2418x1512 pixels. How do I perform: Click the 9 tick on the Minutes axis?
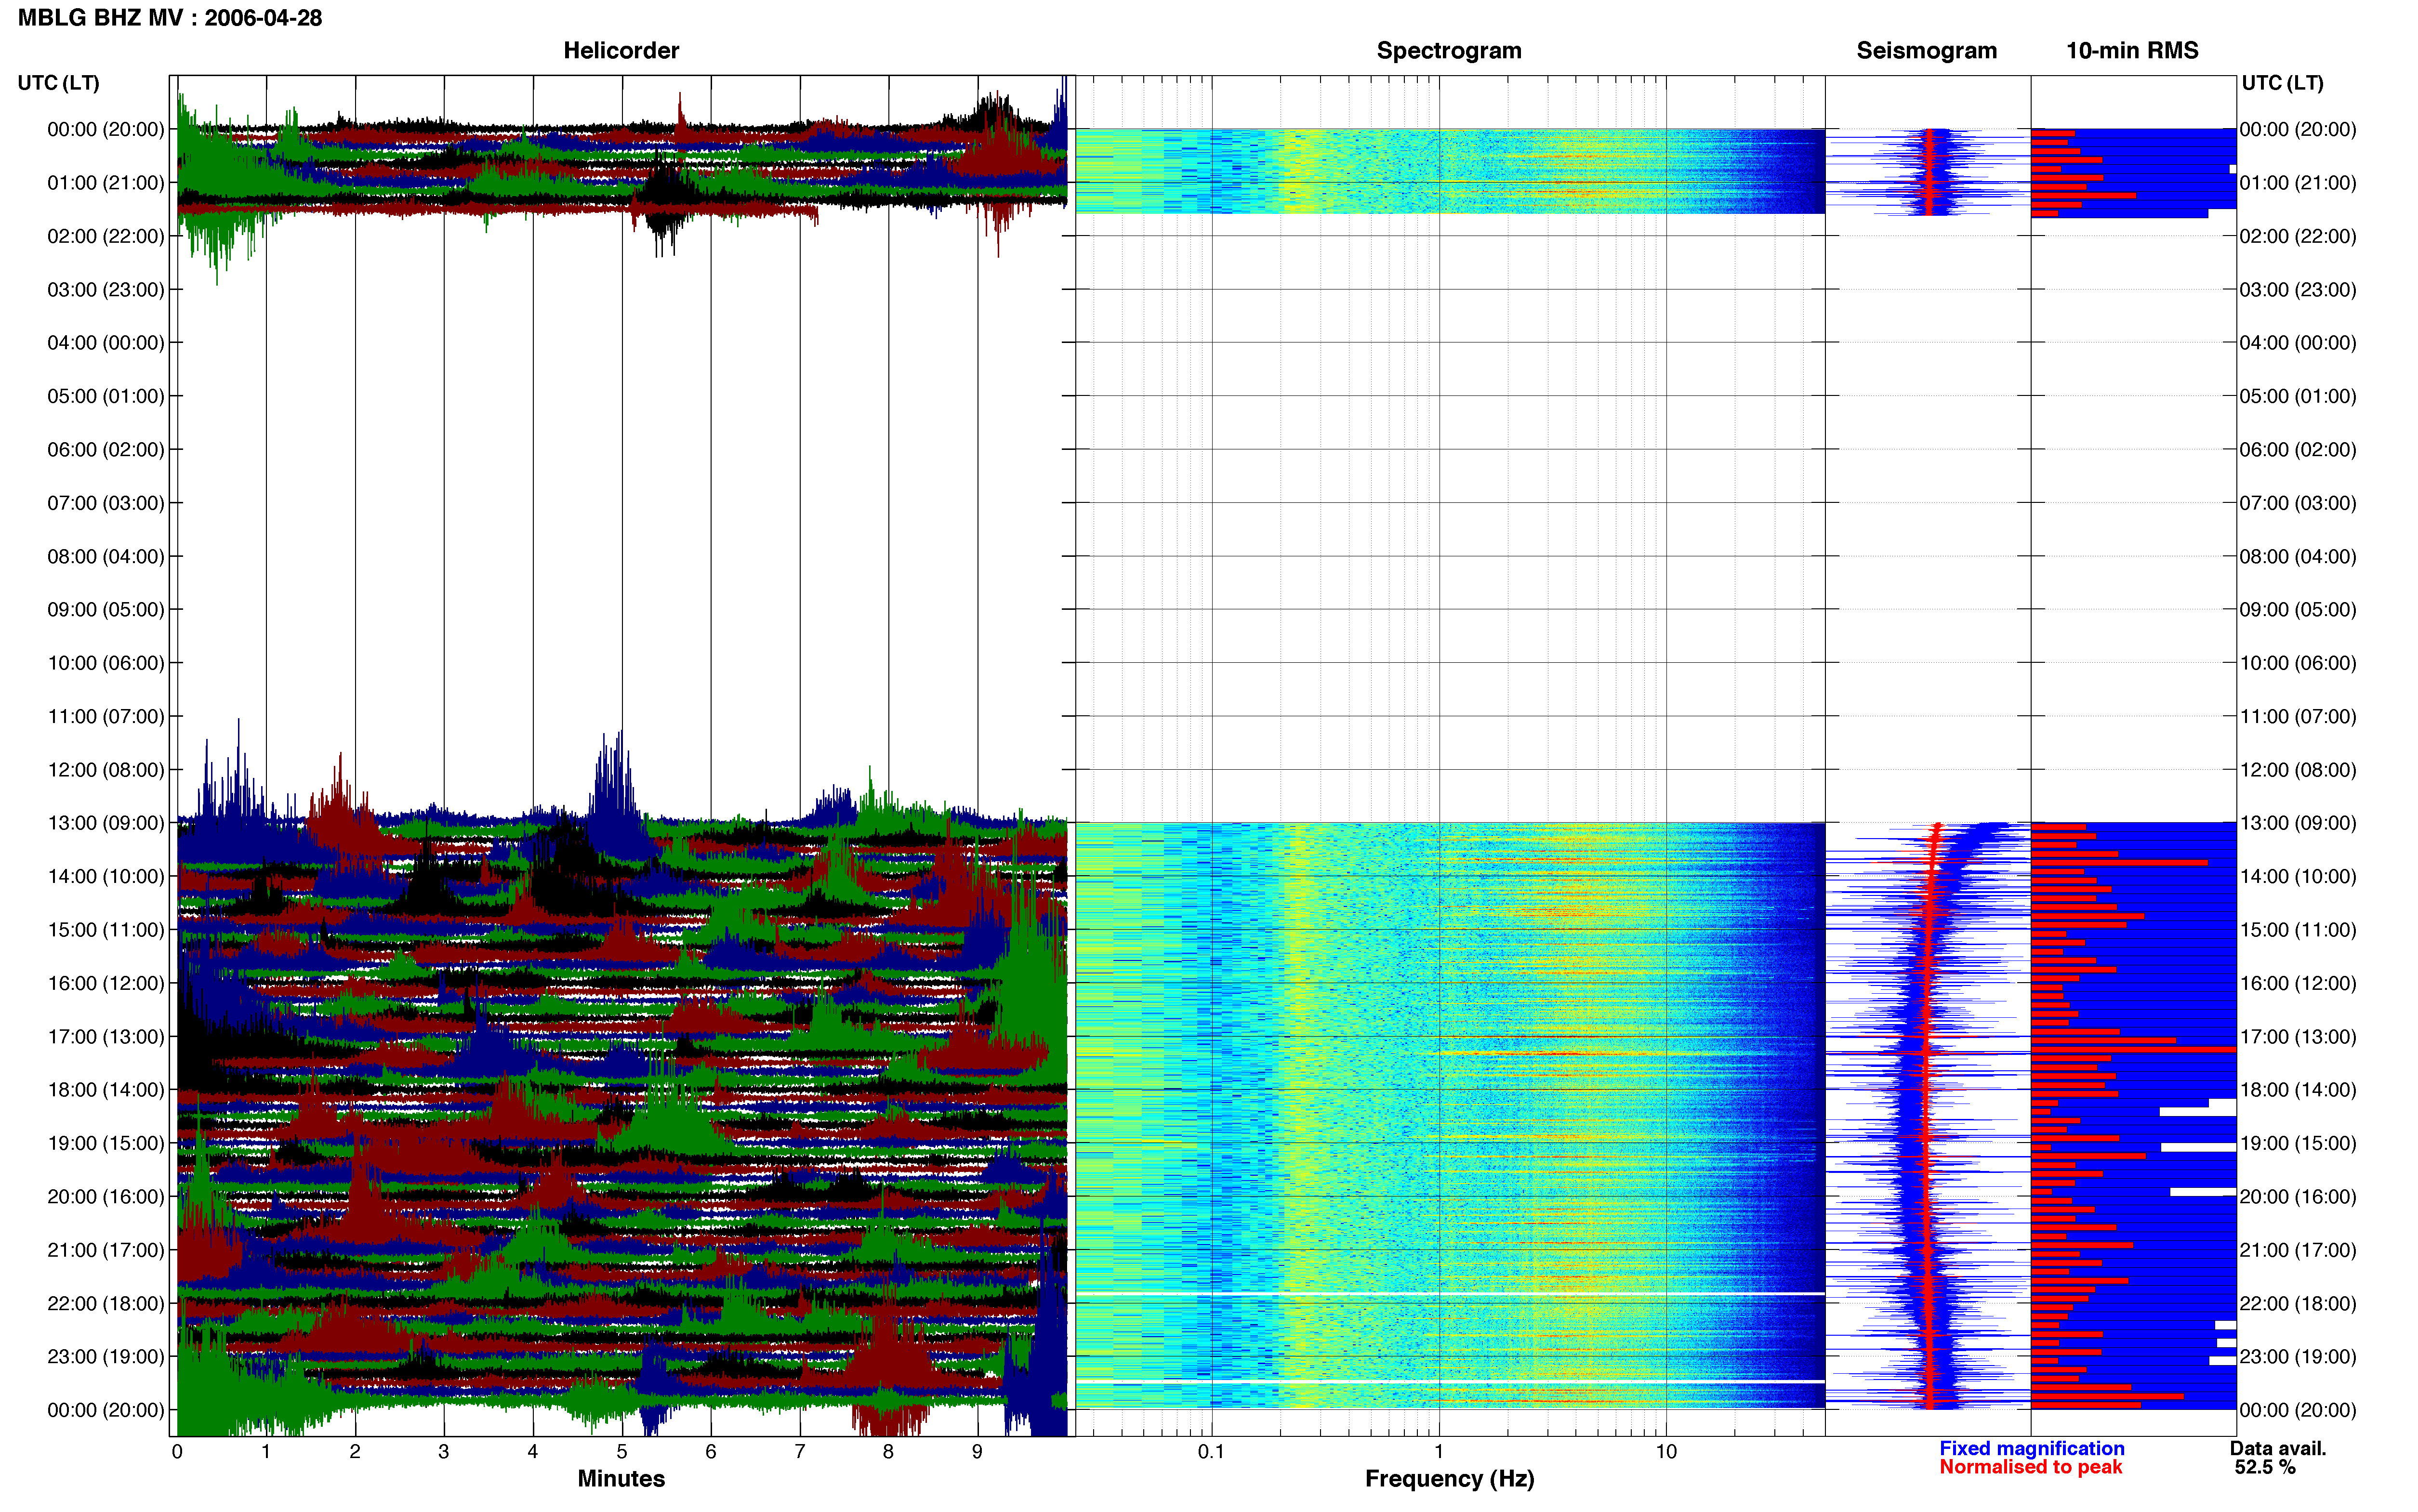(977, 1452)
